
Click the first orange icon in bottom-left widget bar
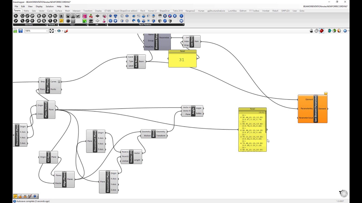pyautogui.click(x=15, y=196)
